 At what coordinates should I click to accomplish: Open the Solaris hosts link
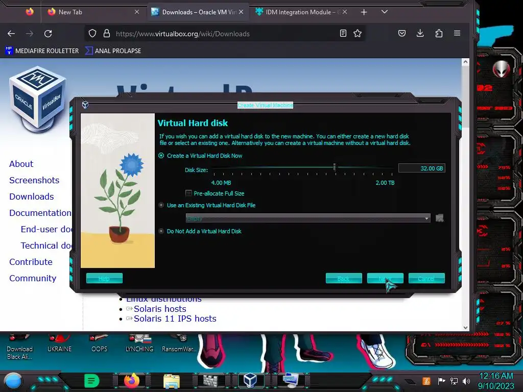[x=160, y=309]
